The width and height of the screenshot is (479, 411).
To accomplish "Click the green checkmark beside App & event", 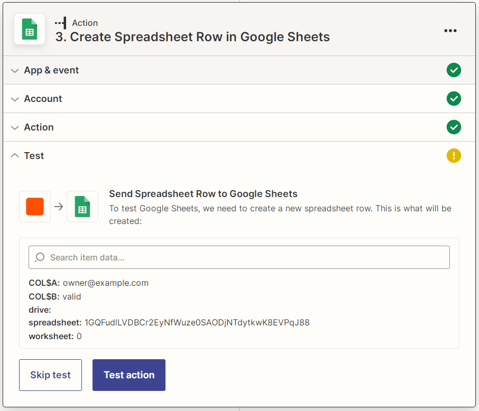I will tap(454, 70).
